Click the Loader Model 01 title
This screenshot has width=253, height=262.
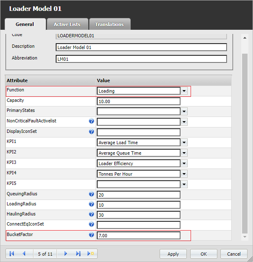35,9
